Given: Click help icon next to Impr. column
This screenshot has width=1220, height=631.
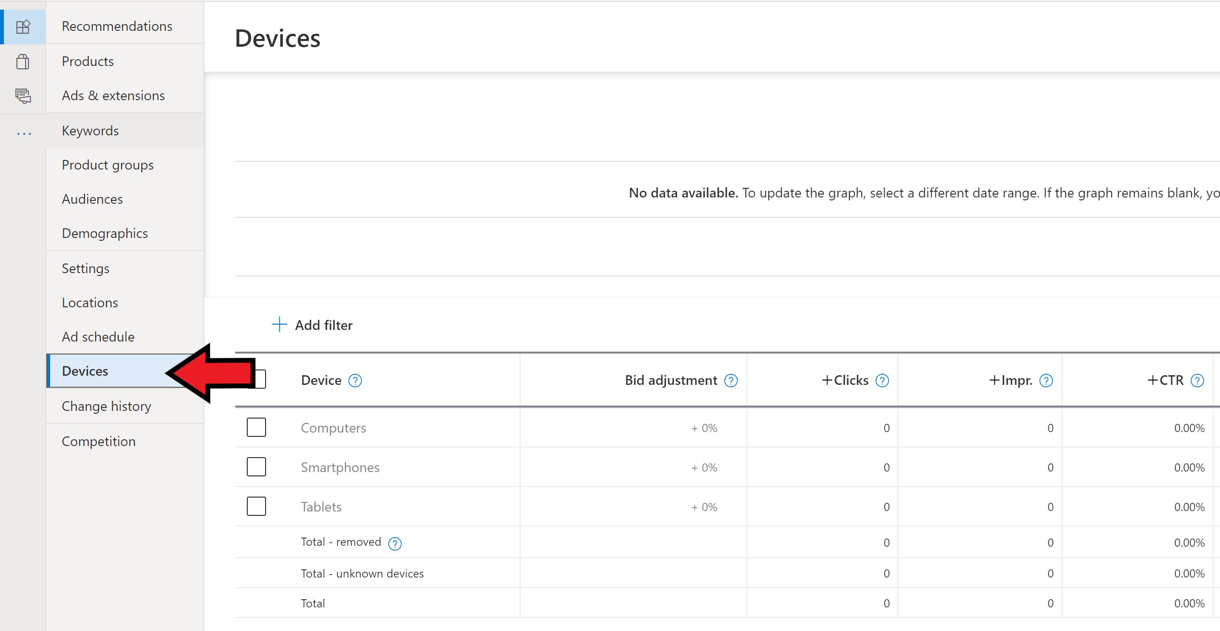Looking at the screenshot, I should click(1046, 381).
